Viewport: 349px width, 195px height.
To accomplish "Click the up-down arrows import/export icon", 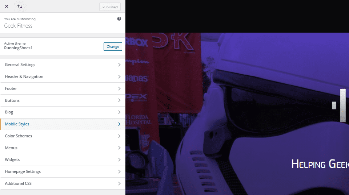I will 20,7.
